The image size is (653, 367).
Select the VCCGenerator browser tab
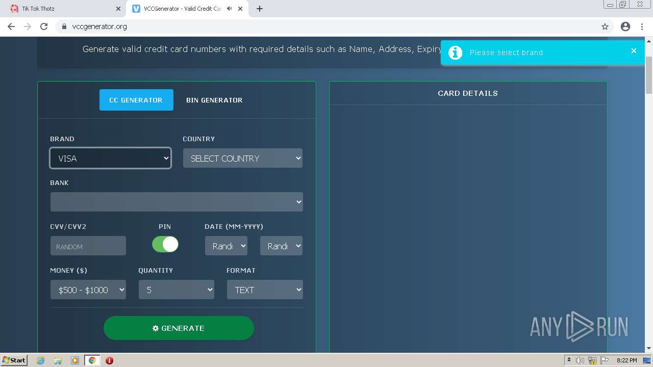pos(186,9)
